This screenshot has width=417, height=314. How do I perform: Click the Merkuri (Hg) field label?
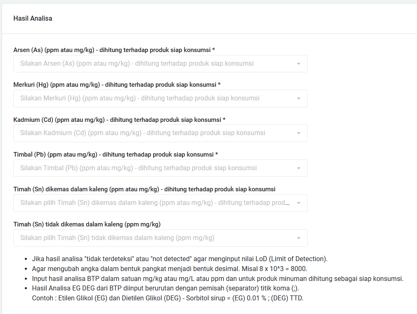pos(117,85)
